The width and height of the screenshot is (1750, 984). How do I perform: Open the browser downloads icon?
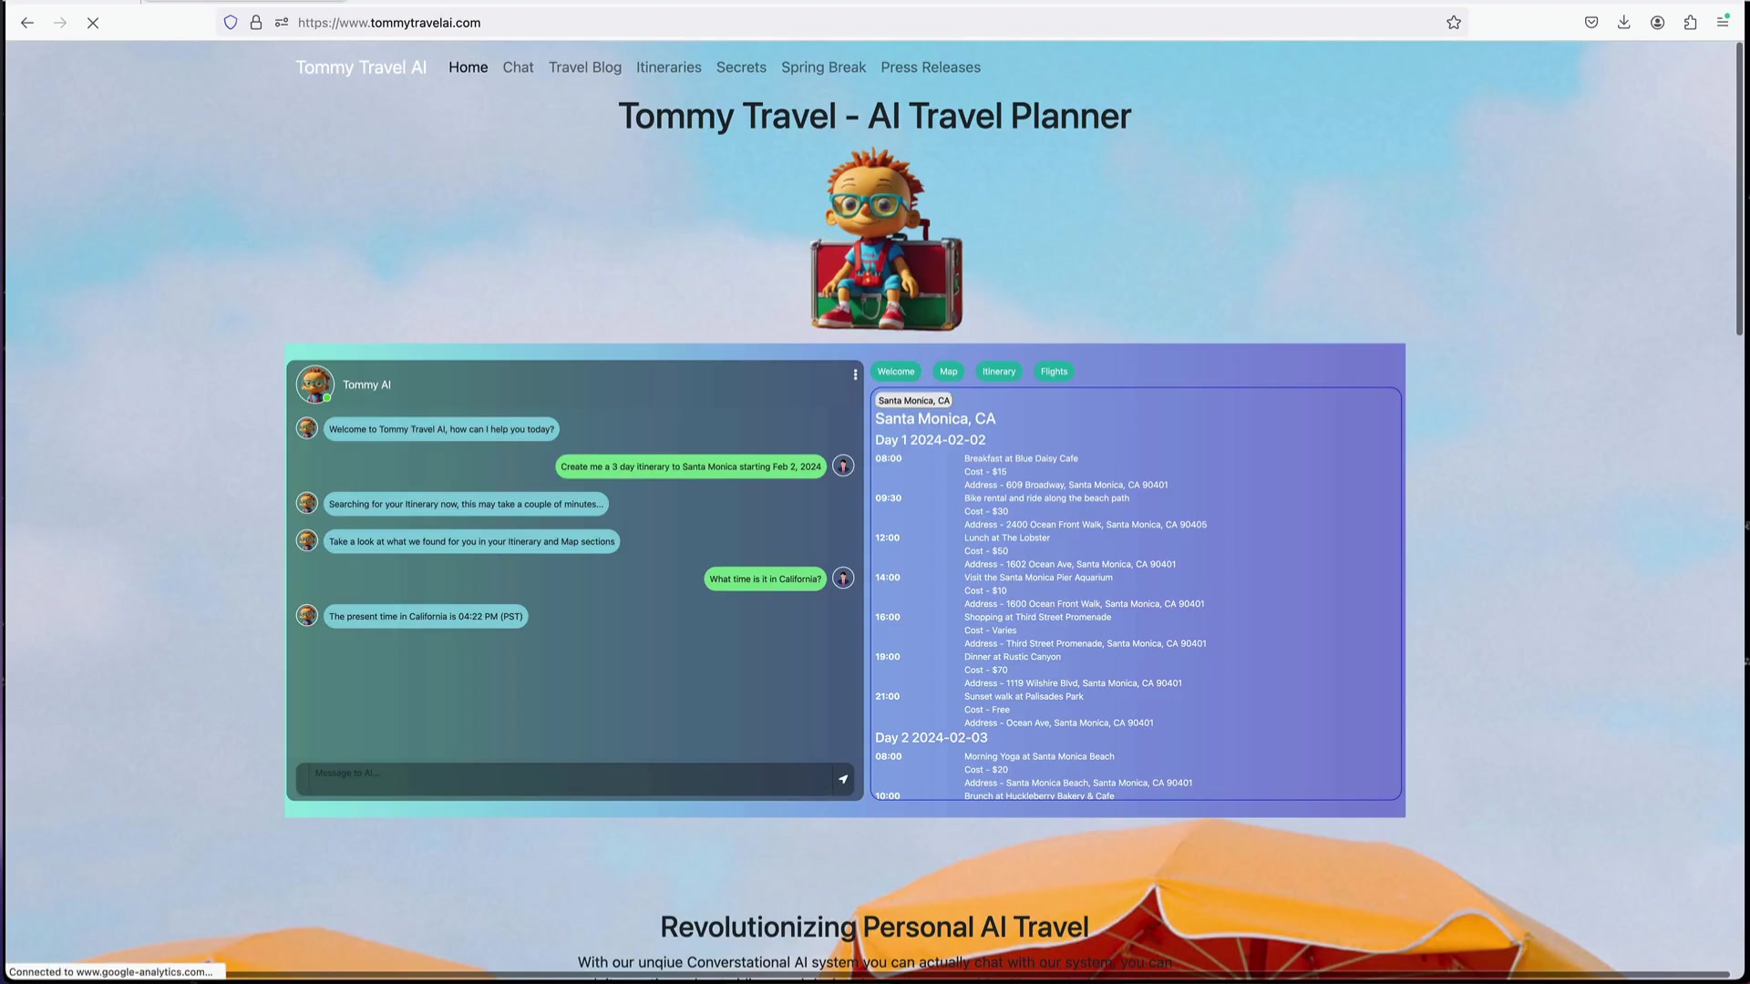1624,23
